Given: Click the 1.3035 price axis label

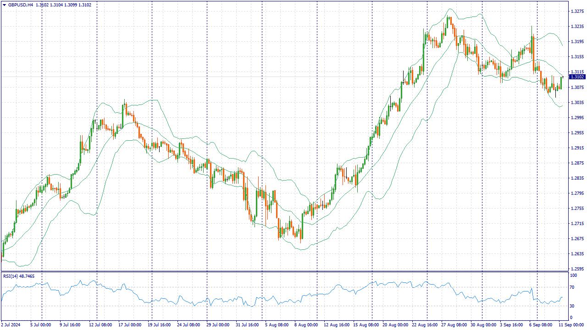Looking at the screenshot, I should pos(576,102).
